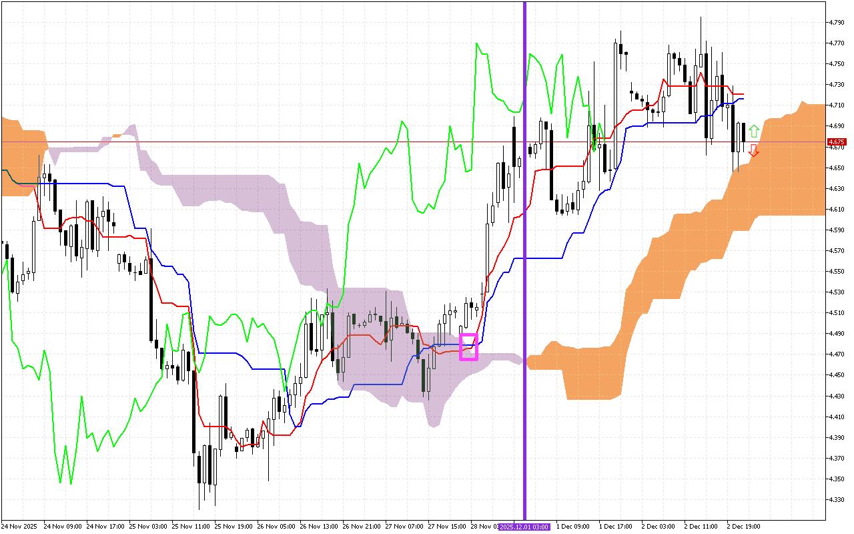Select the purple cloud in chart center
The width and height of the screenshot is (854, 534).
[374, 334]
